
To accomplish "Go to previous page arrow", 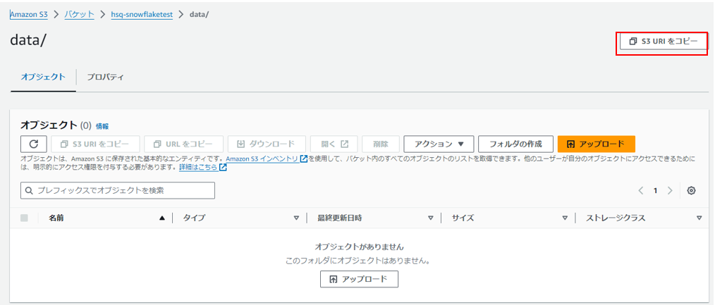I will pos(641,191).
